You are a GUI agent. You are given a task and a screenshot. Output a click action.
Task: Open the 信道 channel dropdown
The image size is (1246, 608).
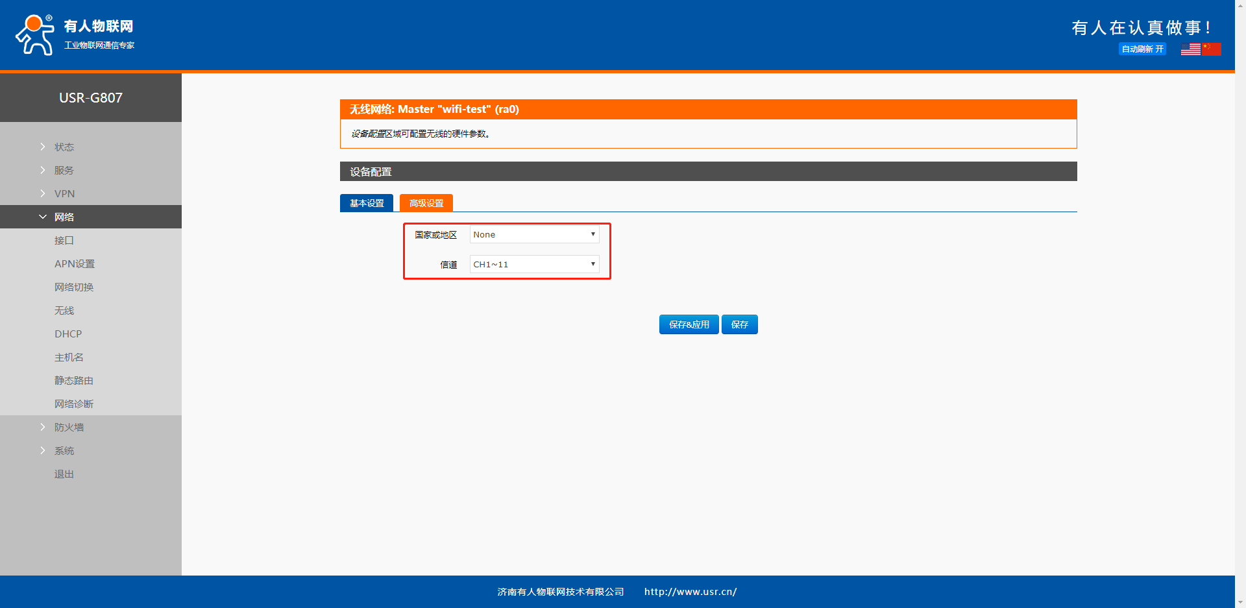(533, 265)
